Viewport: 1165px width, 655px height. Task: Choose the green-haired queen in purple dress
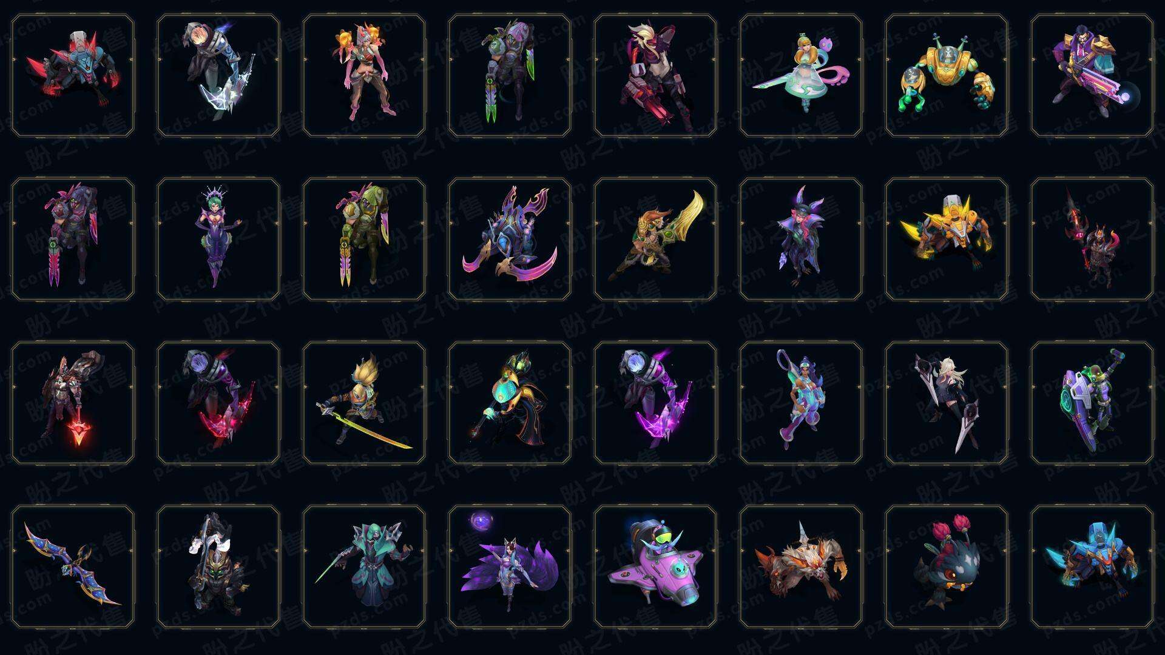[218, 240]
